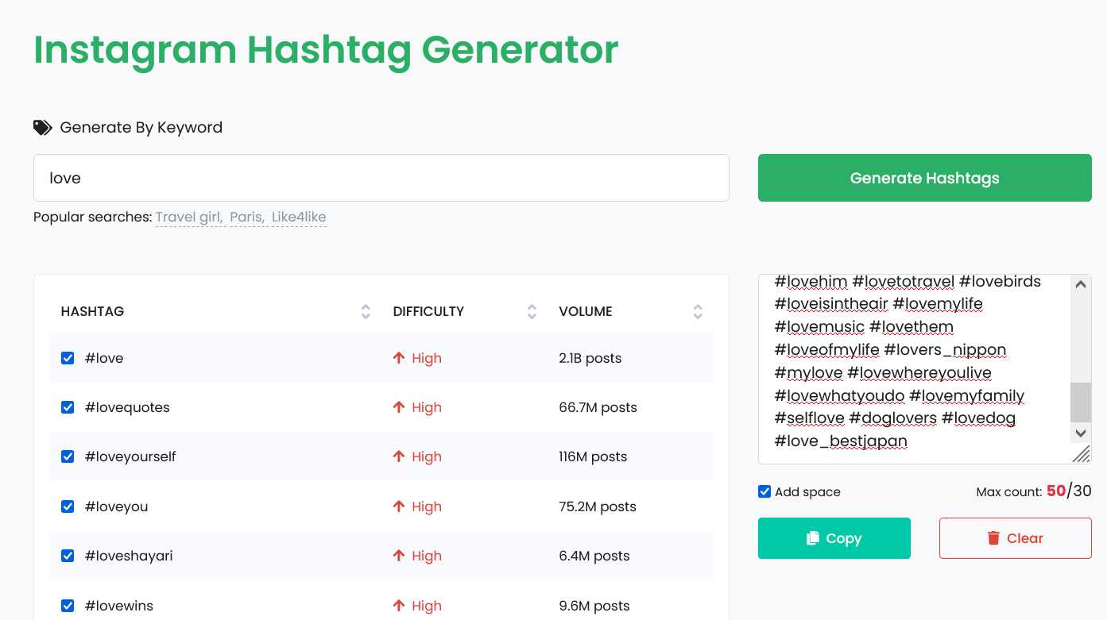Screen dimensions: 1107x620
Task: Uncheck the #love hashtag checkbox
Action: click(68, 358)
